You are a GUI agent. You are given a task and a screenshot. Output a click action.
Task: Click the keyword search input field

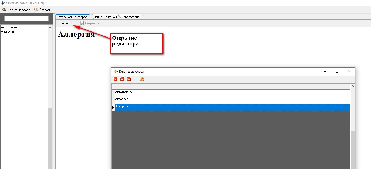click(26, 19)
